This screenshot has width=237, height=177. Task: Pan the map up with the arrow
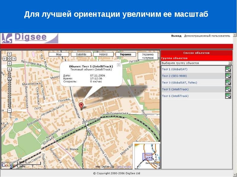point(9,54)
